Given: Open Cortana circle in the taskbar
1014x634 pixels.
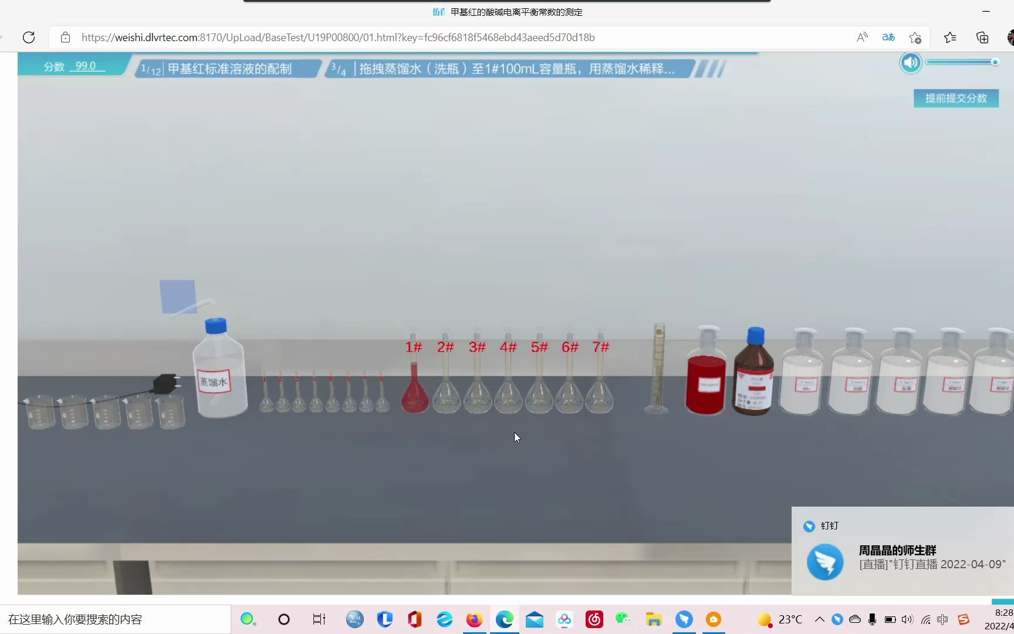Looking at the screenshot, I should pyautogui.click(x=284, y=619).
